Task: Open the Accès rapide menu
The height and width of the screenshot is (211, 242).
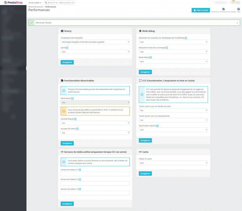Action: [x=35, y=3]
